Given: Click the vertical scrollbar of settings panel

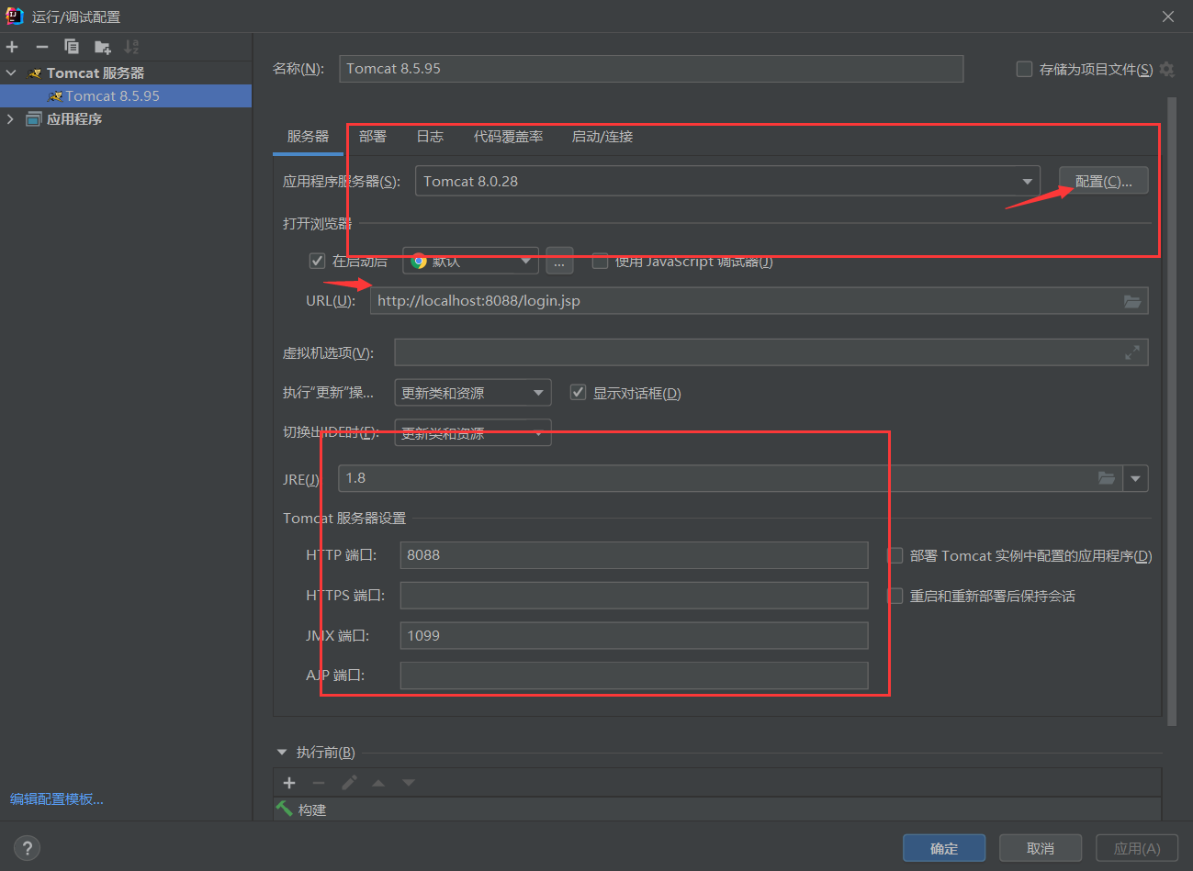Looking at the screenshot, I should (1171, 411).
